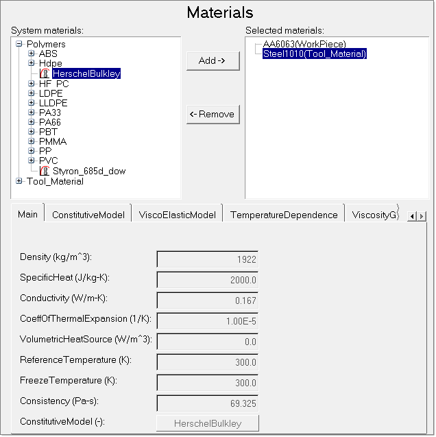Expand the PVC polymer node
Screen dimensions: 436x437
point(31,161)
